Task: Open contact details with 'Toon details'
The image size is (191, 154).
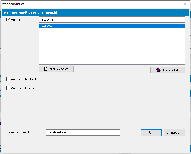Action: 168,70
